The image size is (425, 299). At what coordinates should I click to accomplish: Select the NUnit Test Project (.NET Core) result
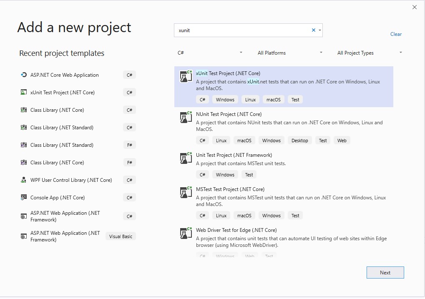pyautogui.click(x=284, y=128)
